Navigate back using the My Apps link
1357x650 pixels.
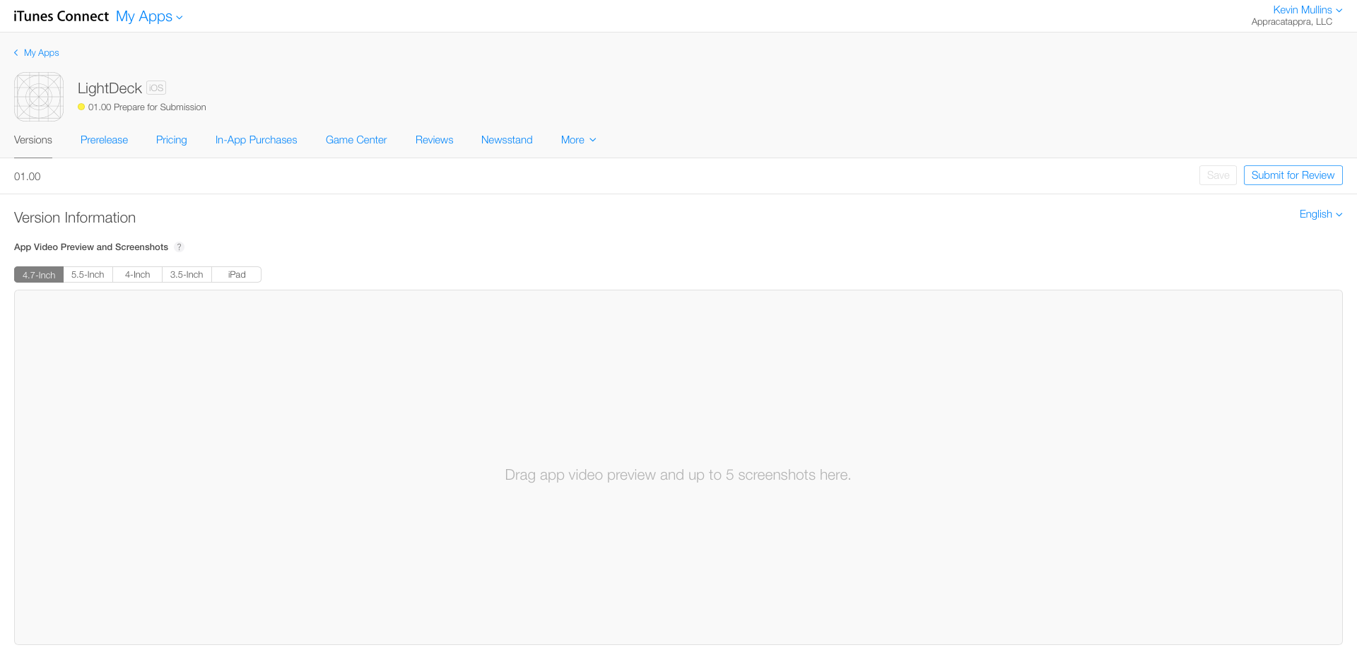click(41, 52)
